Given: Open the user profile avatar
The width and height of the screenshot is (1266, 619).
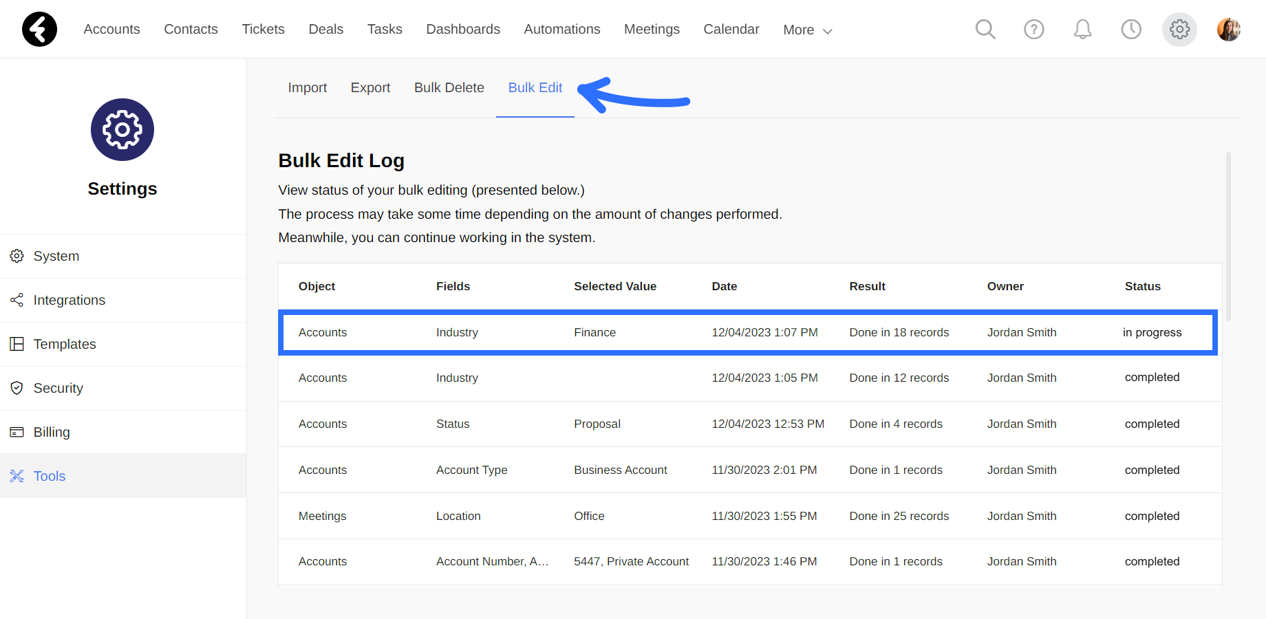Looking at the screenshot, I should point(1228,29).
